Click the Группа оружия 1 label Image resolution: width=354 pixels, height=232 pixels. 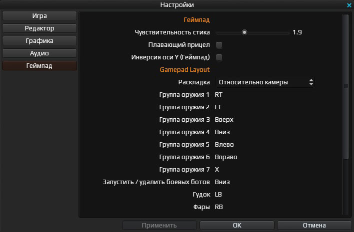coord(184,95)
